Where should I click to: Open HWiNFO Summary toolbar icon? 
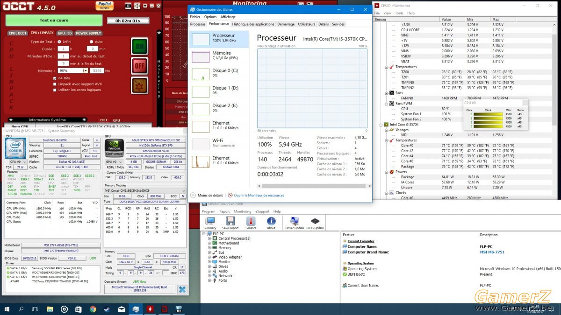pos(210,223)
